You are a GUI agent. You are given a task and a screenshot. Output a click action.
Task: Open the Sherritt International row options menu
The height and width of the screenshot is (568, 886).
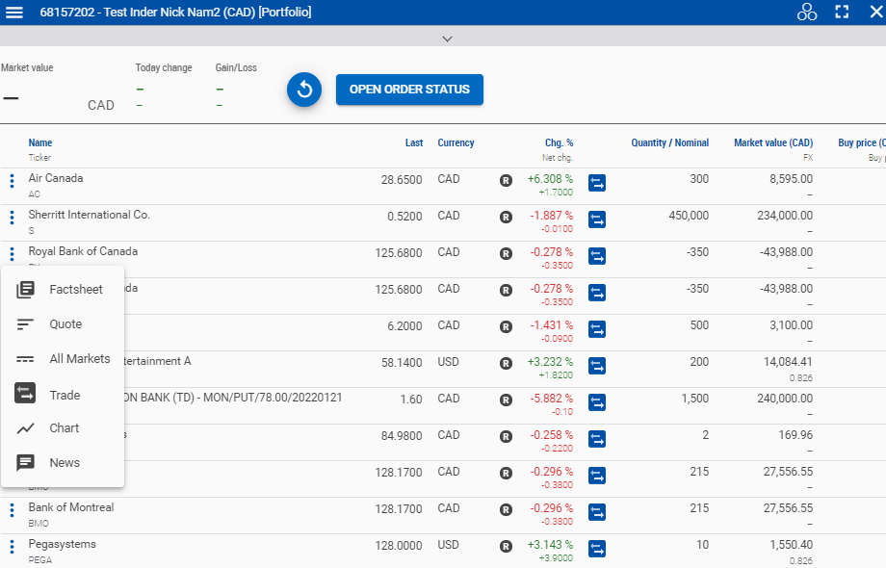pyautogui.click(x=12, y=218)
